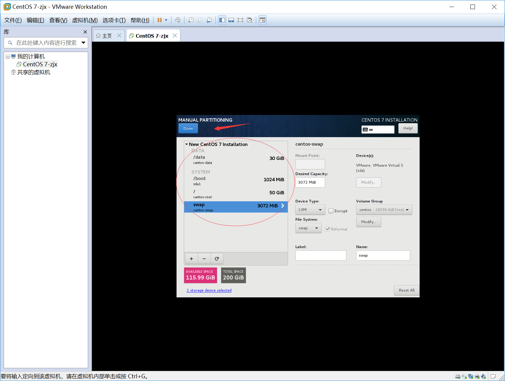Image resolution: width=505 pixels, height=381 pixels.
Task: Click CD/DVD drive status icon
Action: pyautogui.click(x=464, y=376)
